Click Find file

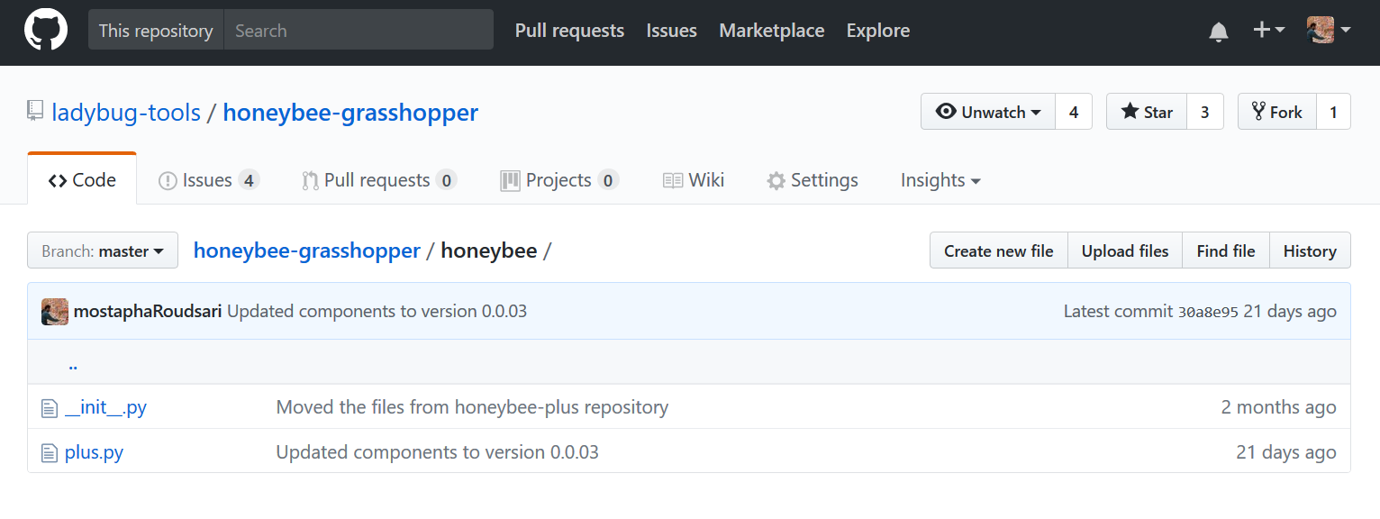1226,250
